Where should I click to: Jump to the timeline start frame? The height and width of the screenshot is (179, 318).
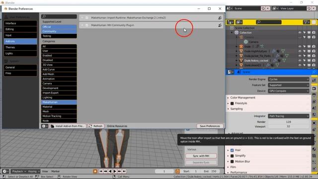(101, 171)
